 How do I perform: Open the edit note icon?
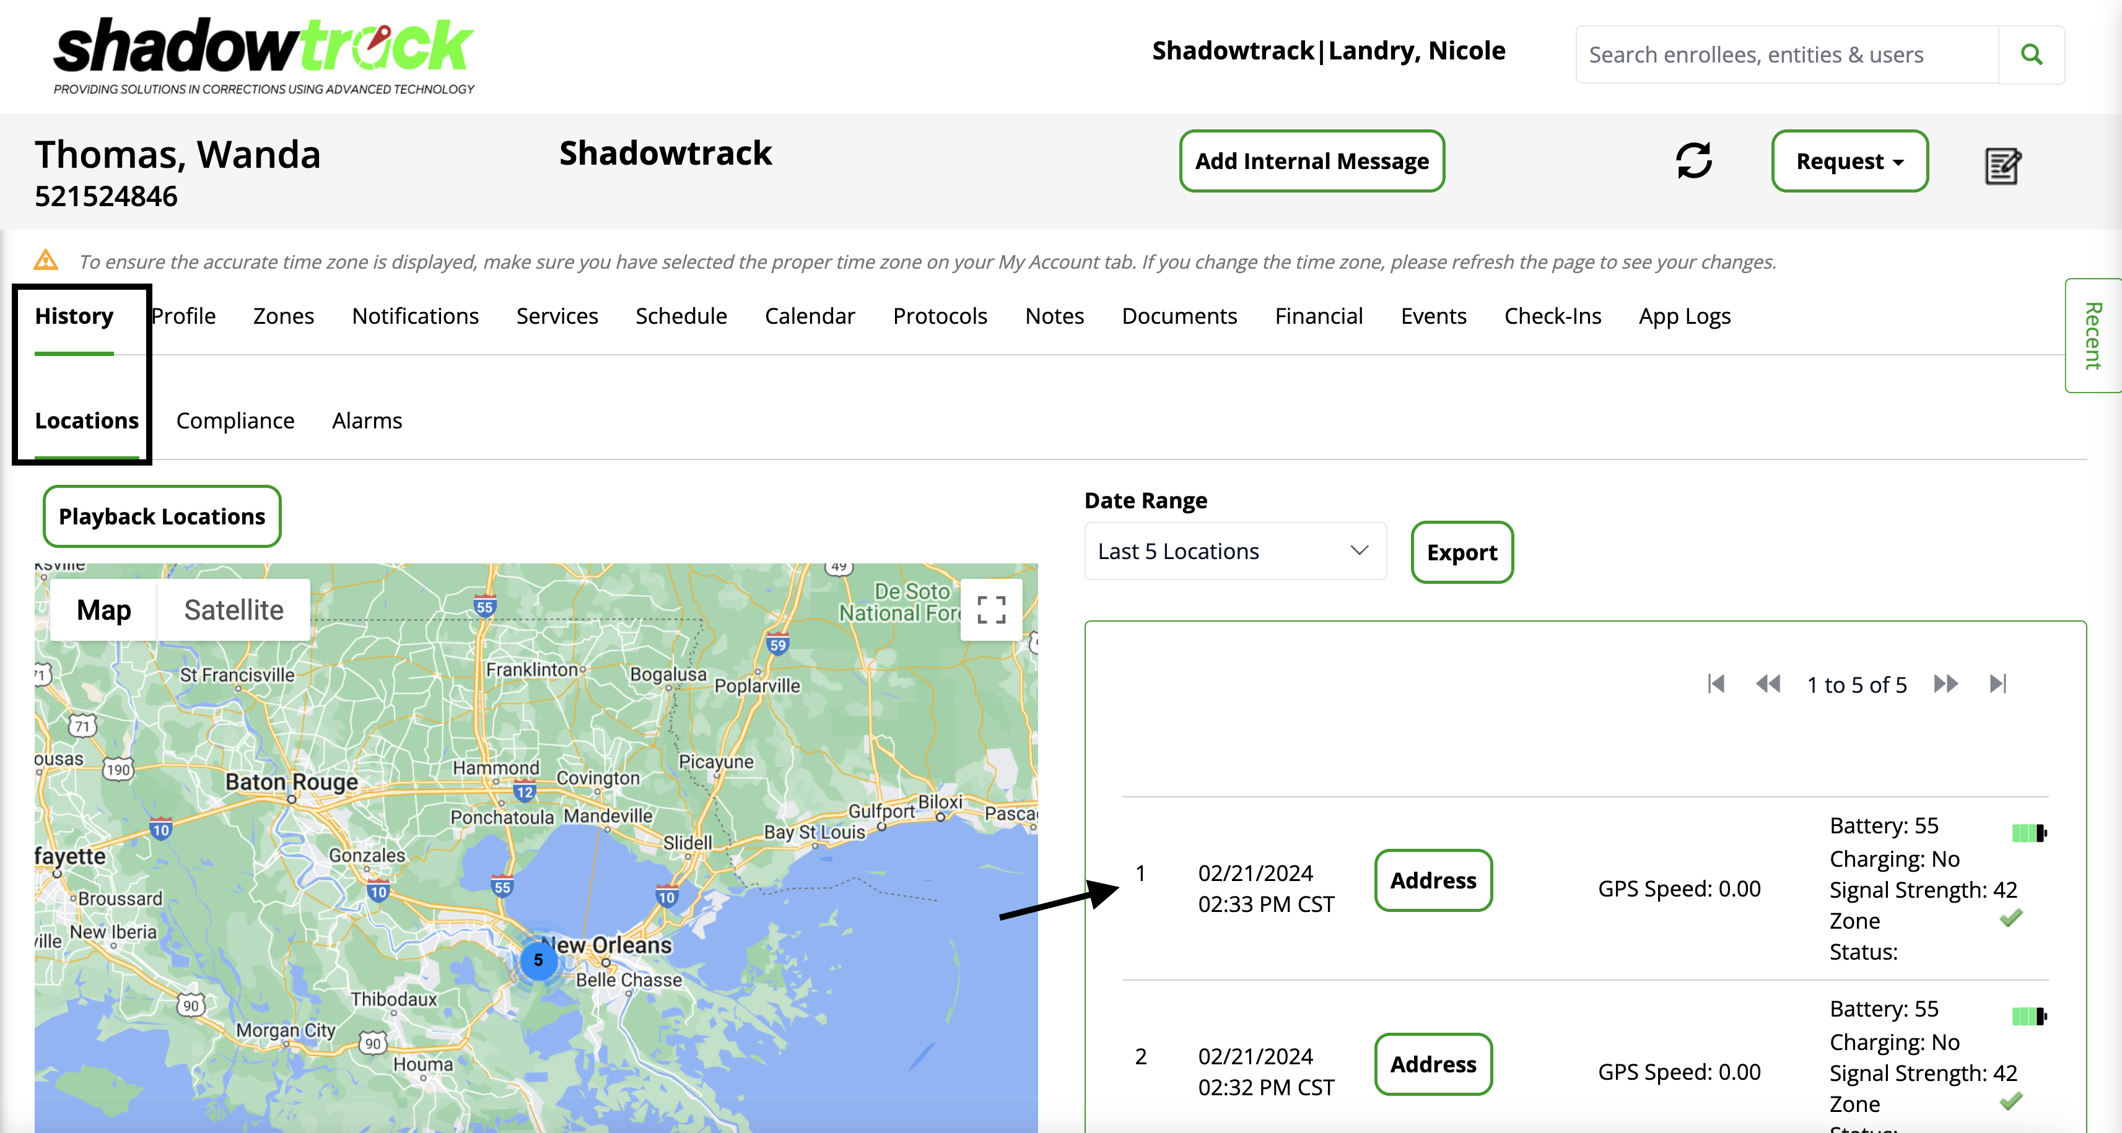coord(2002,165)
